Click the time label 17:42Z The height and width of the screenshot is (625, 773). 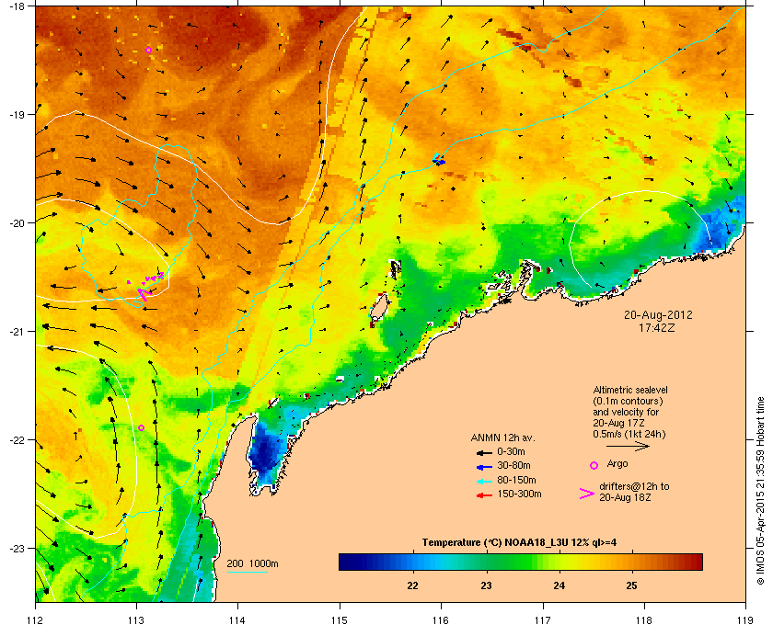tap(657, 327)
